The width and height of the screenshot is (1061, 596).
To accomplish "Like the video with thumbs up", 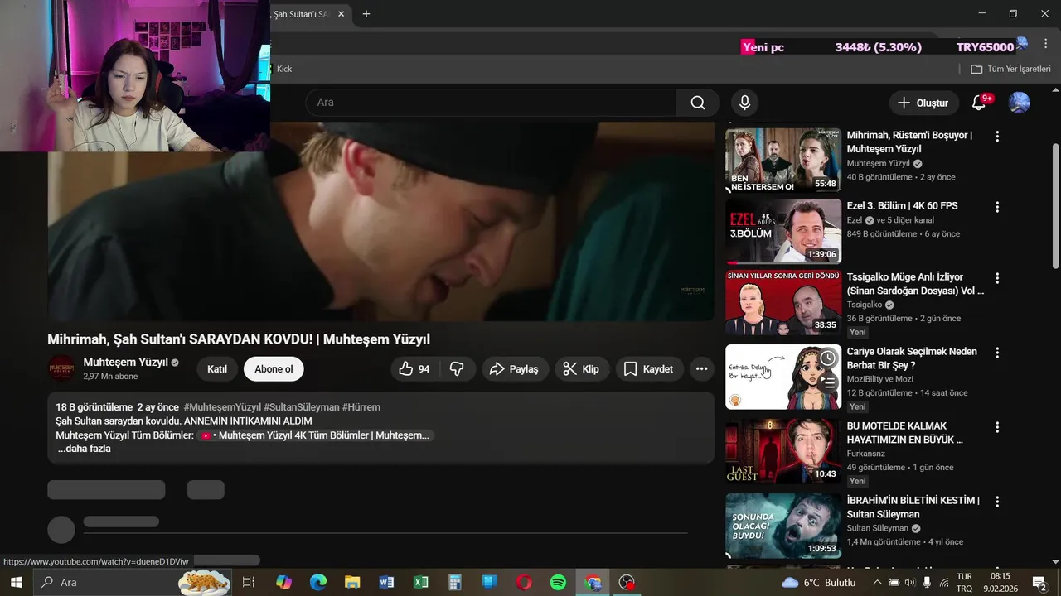I will 414,369.
